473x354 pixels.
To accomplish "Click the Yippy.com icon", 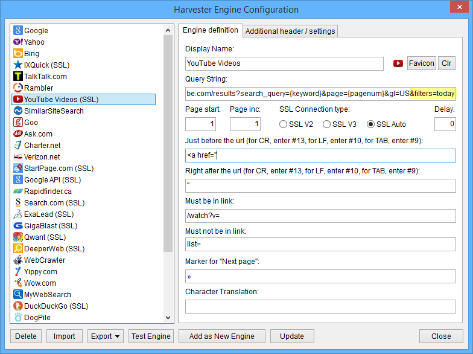I will coord(18,271).
